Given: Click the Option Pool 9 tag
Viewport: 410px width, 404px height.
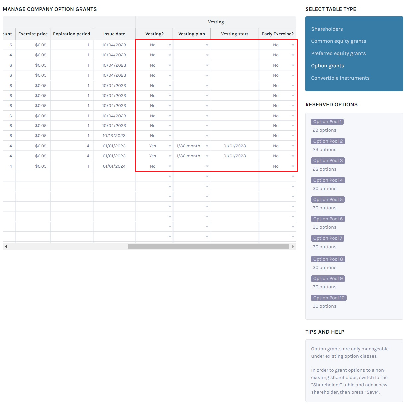Looking at the screenshot, I should 328,279.
